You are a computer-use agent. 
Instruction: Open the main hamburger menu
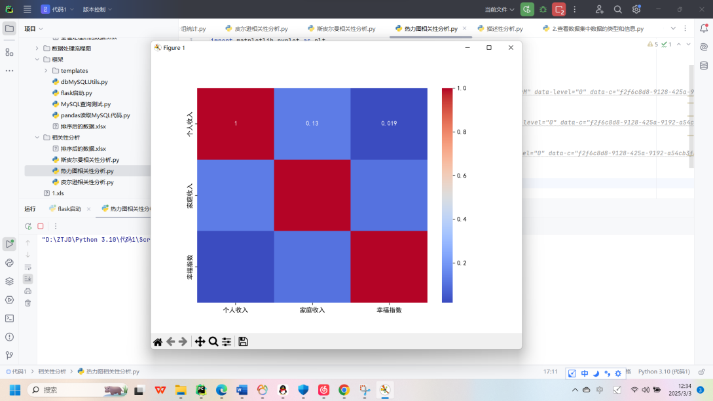(x=27, y=9)
